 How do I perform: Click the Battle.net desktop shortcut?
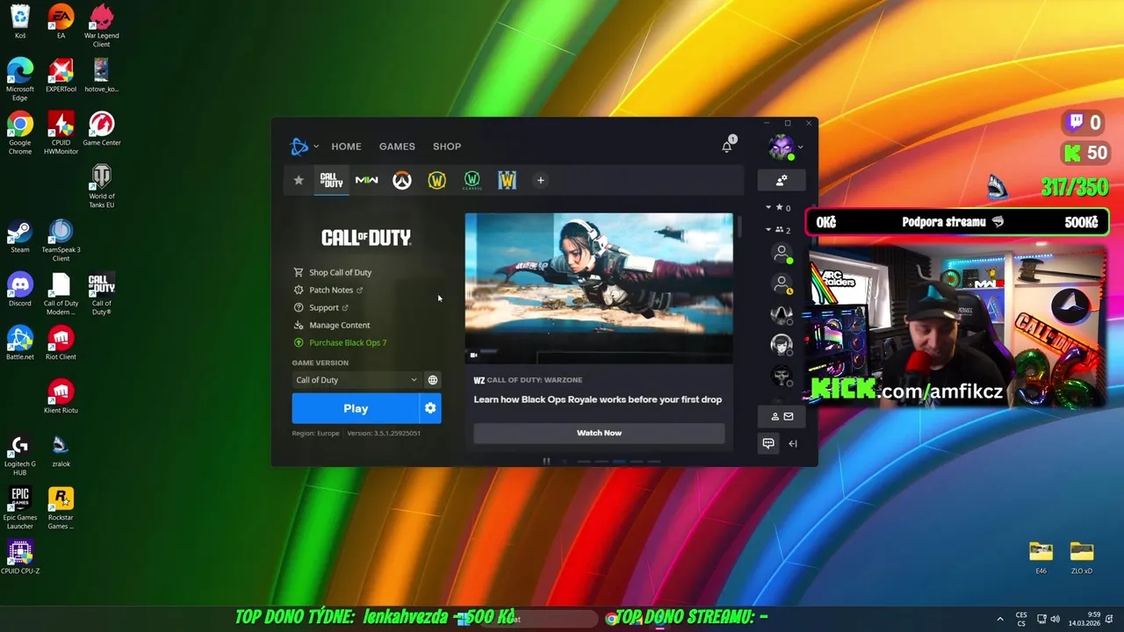[x=20, y=342]
